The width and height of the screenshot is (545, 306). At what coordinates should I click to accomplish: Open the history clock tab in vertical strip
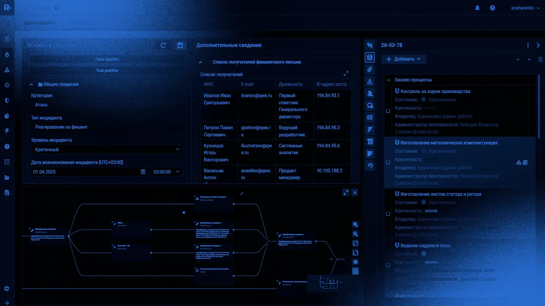[370, 165]
